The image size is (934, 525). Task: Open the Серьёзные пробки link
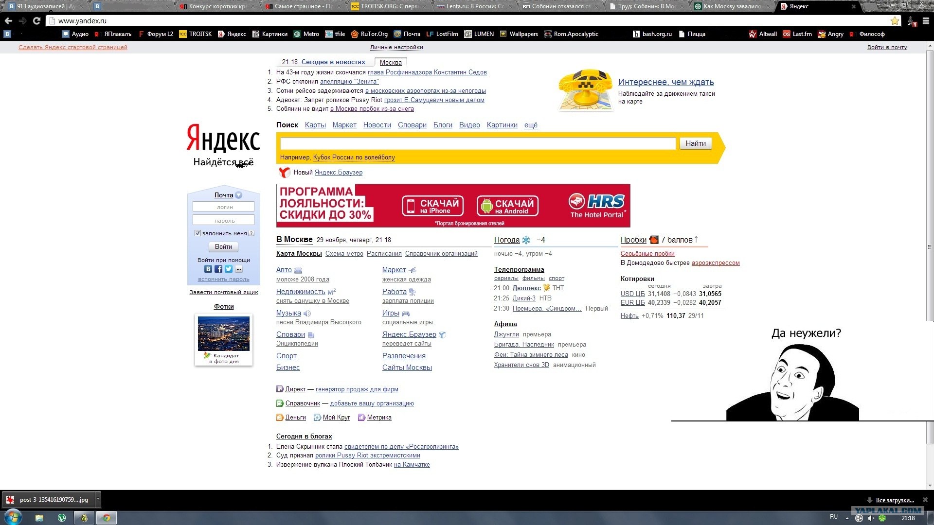pyautogui.click(x=647, y=254)
